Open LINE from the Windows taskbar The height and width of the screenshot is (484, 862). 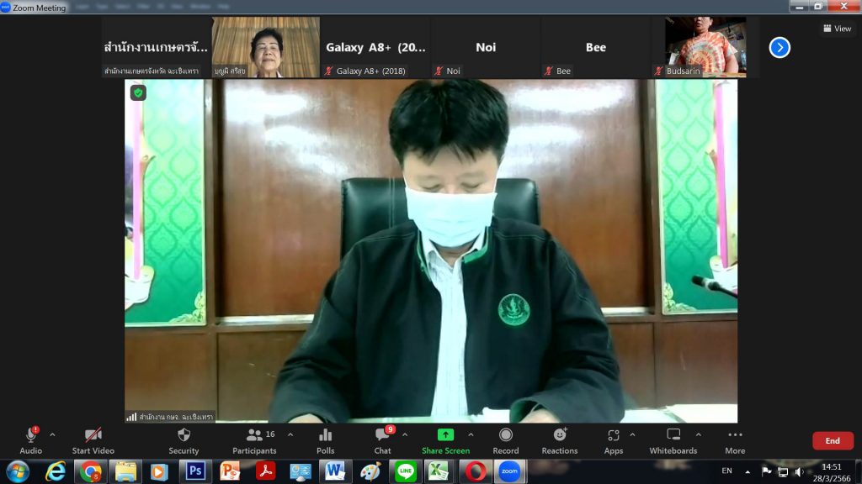[406, 471]
